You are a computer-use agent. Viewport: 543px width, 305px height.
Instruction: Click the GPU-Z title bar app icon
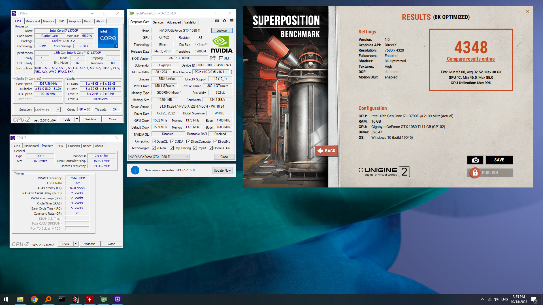[x=131, y=13]
